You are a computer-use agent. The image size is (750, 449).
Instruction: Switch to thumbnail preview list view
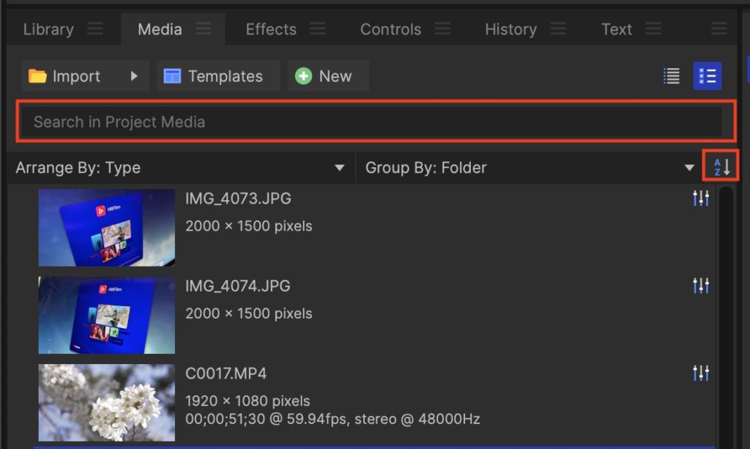[707, 76]
